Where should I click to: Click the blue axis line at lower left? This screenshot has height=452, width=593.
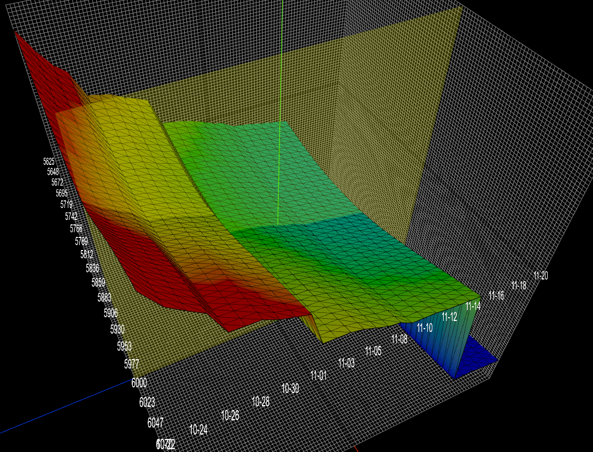[66, 406]
